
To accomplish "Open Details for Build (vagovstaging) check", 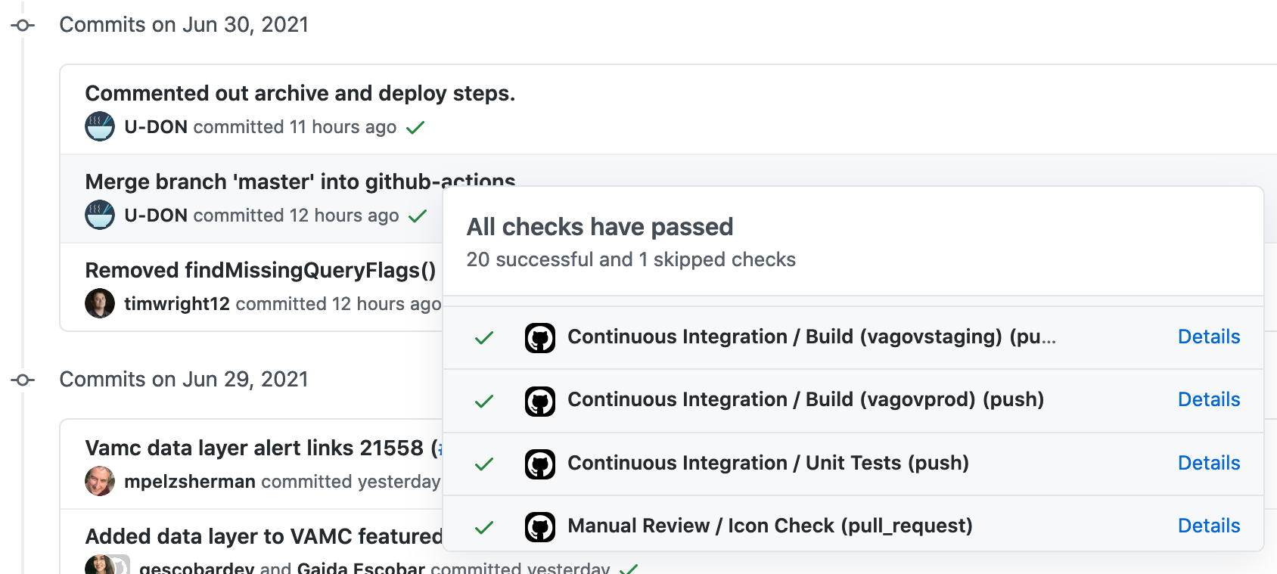I will [x=1208, y=337].
